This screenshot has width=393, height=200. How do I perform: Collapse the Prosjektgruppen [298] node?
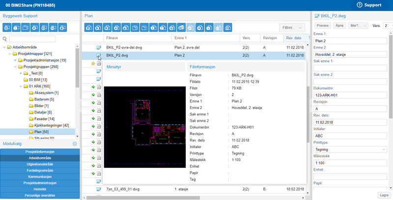pos(15,67)
